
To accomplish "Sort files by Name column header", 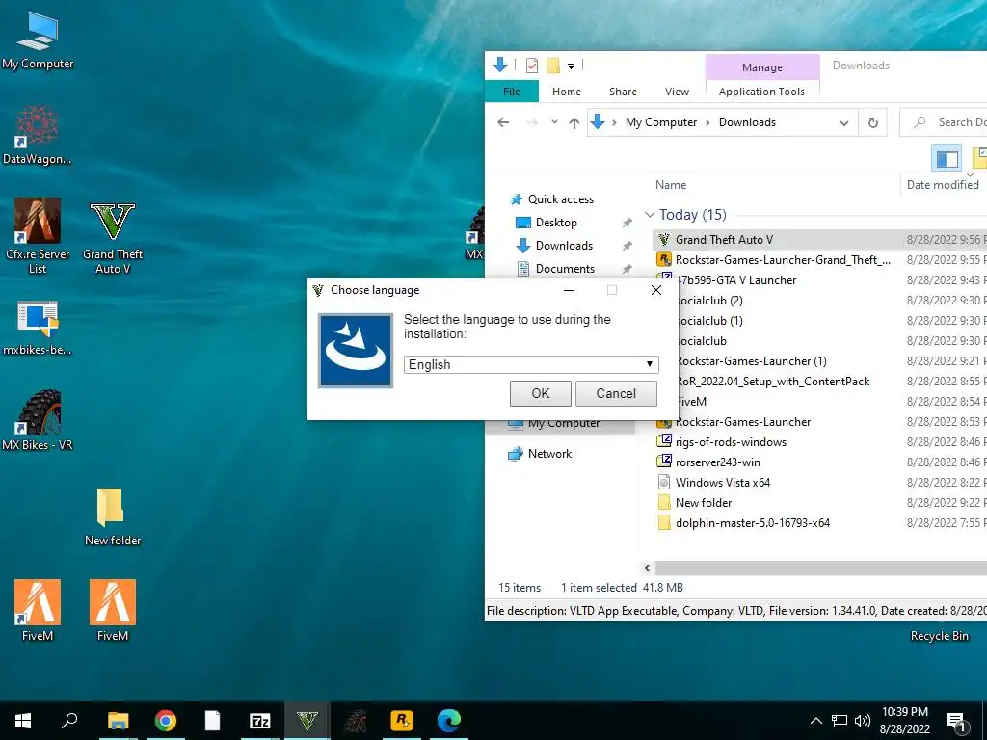I will click(671, 185).
